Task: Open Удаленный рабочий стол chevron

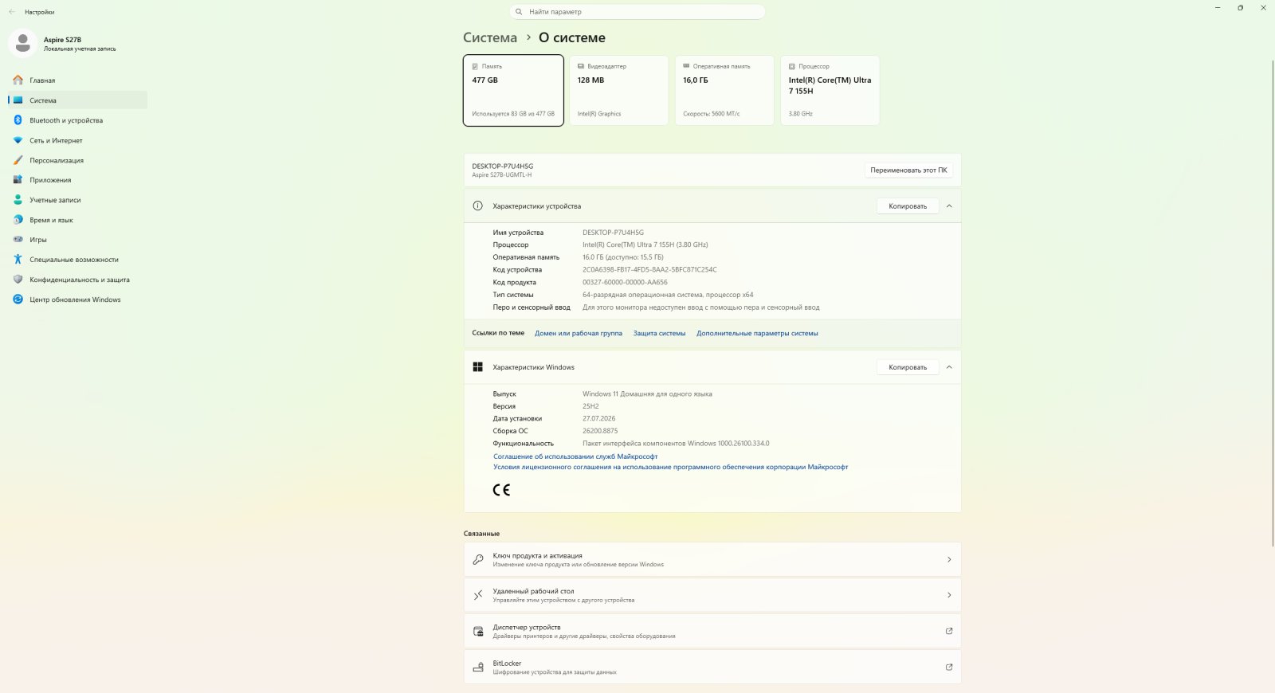Action: [x=949, y=596]
